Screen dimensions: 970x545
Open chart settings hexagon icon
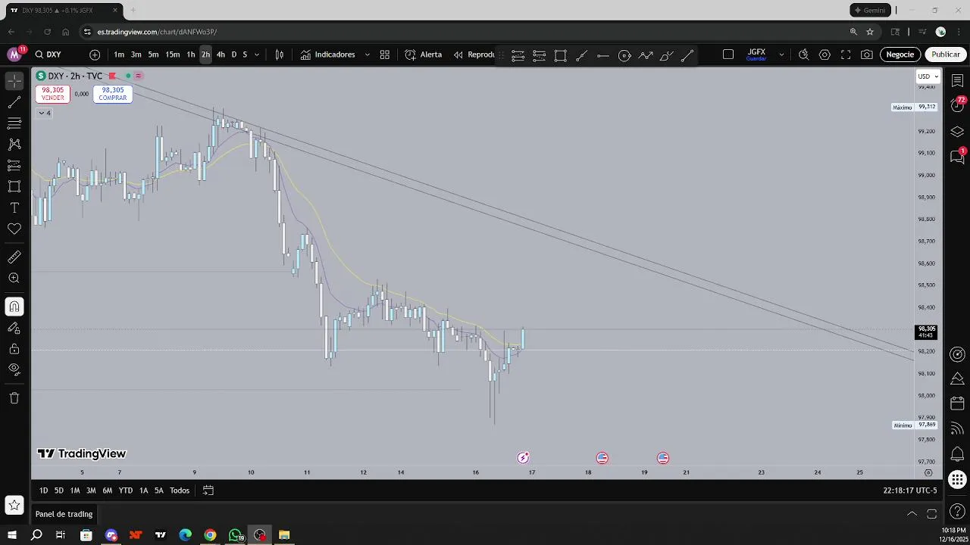[x=824, y=54]
